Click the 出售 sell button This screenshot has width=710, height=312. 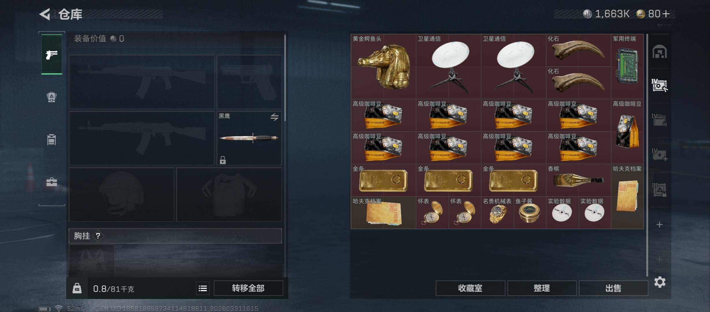613,288
